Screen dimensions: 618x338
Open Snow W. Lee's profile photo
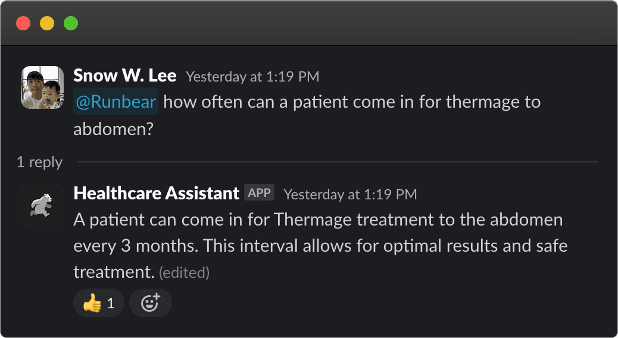42,87
